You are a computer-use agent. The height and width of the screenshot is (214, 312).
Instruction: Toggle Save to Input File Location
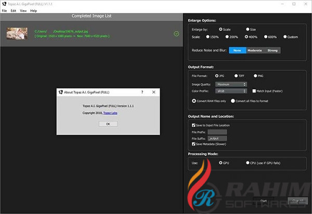click(x=193, y=125)
